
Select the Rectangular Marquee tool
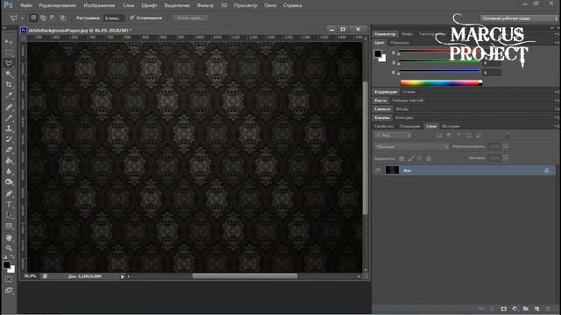(9, 52)
